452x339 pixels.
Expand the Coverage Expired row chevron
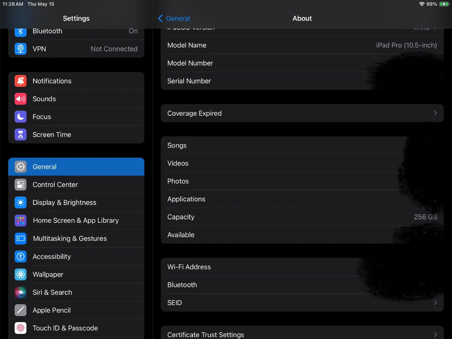tap(435, 113)
